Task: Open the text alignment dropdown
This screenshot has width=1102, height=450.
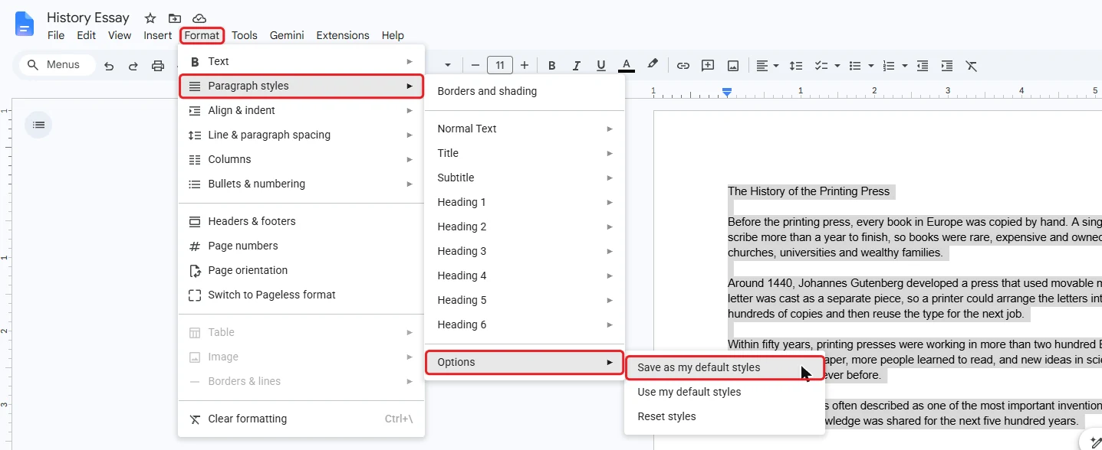Action: coord(768,66)
